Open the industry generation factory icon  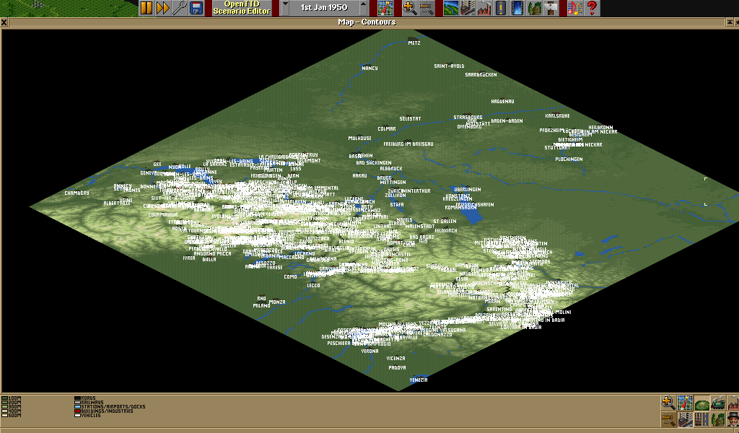coord(484,8)
